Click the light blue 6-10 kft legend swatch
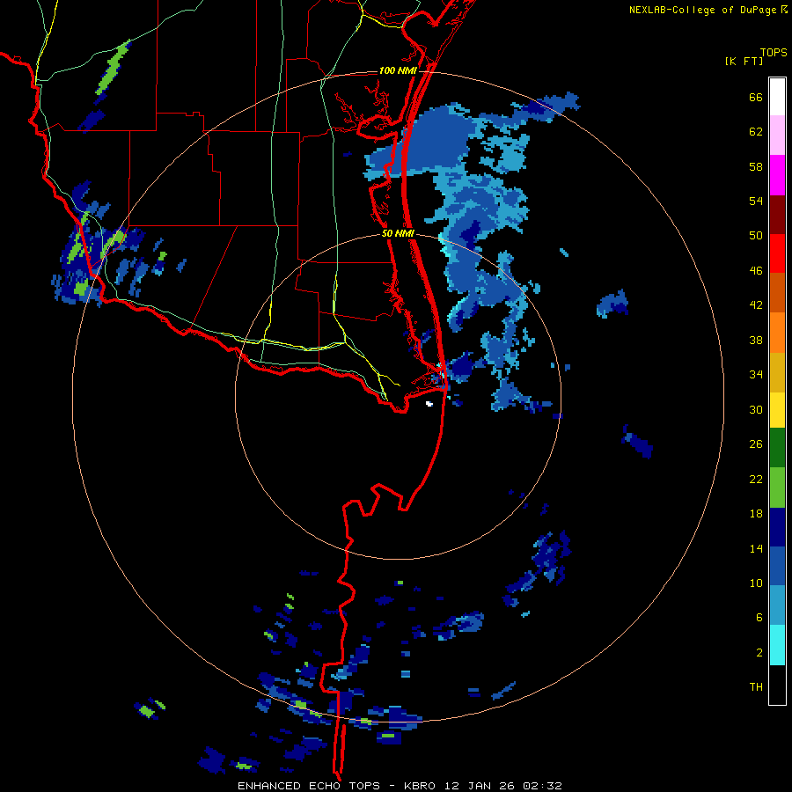The width and height of the screenshot is (792, 792). (777, 605)
